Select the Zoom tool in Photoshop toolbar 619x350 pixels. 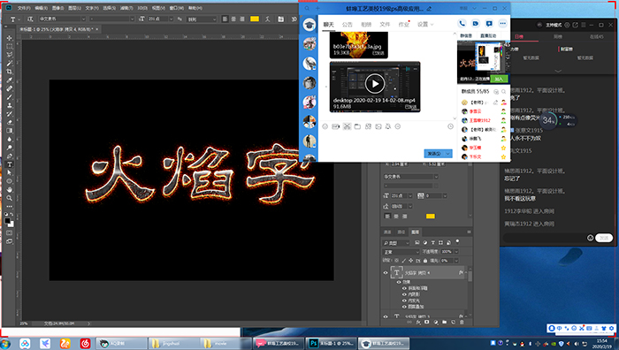coord(10,198)
